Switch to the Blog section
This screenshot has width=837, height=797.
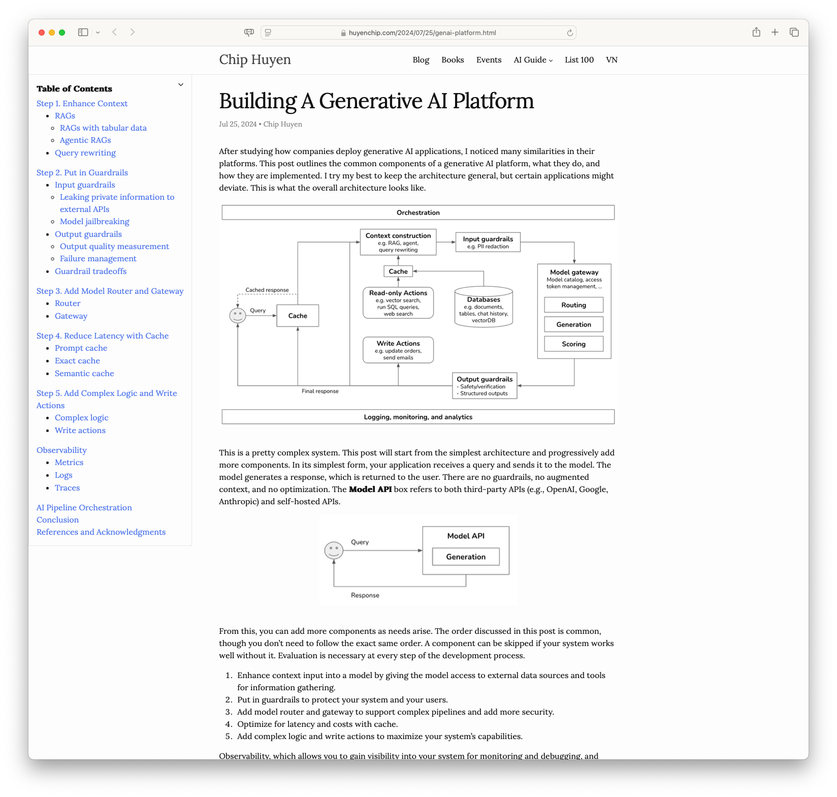pos(421,60)
